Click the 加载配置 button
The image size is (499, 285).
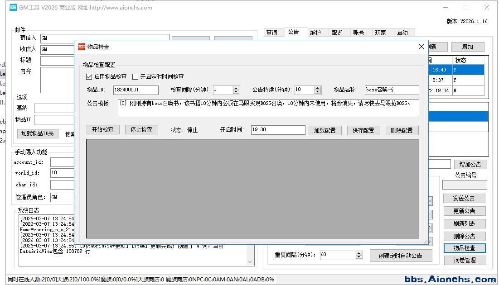tap(325, 130)
